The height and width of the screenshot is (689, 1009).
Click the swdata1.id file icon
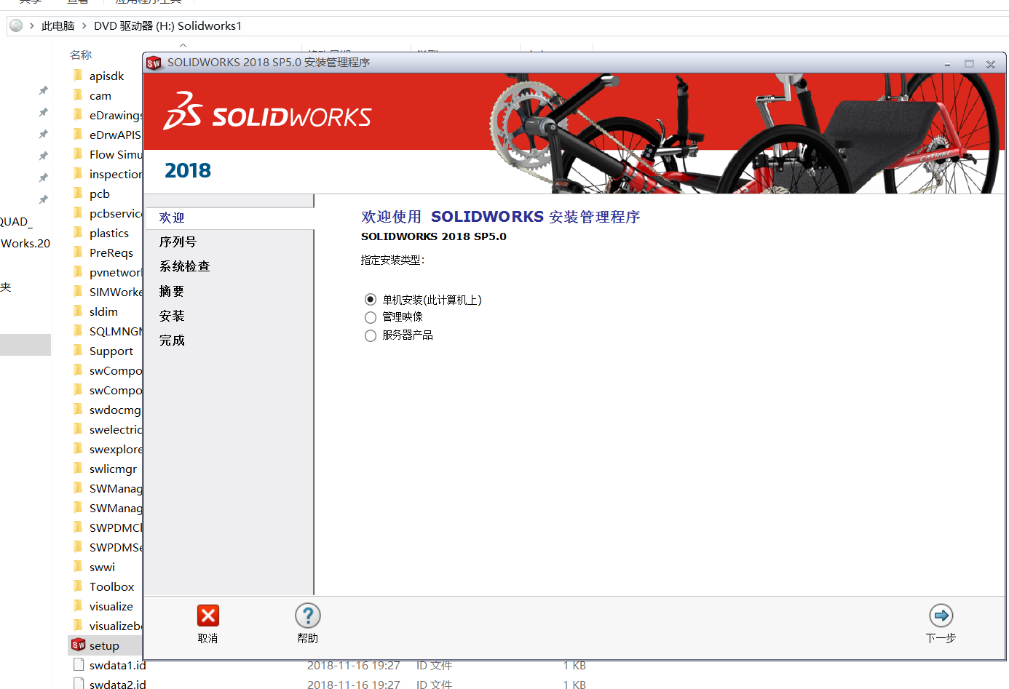coord(79,664)
